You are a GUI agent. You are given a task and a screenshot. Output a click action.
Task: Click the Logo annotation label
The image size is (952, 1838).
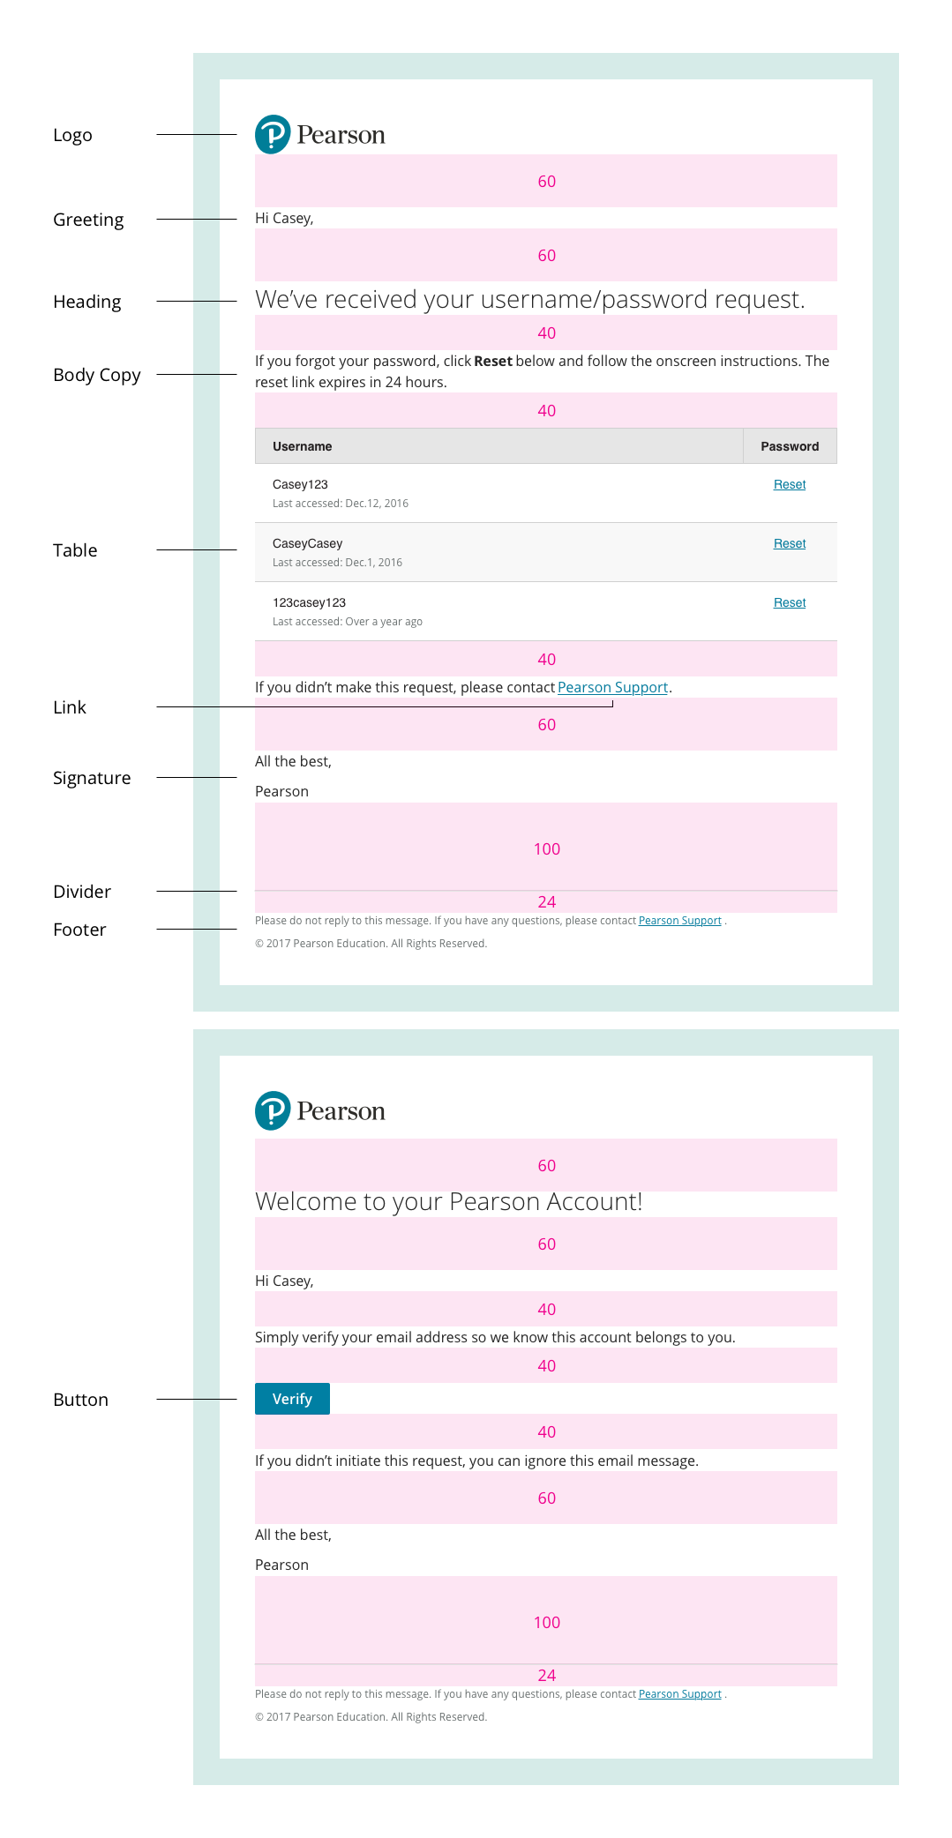72,135
